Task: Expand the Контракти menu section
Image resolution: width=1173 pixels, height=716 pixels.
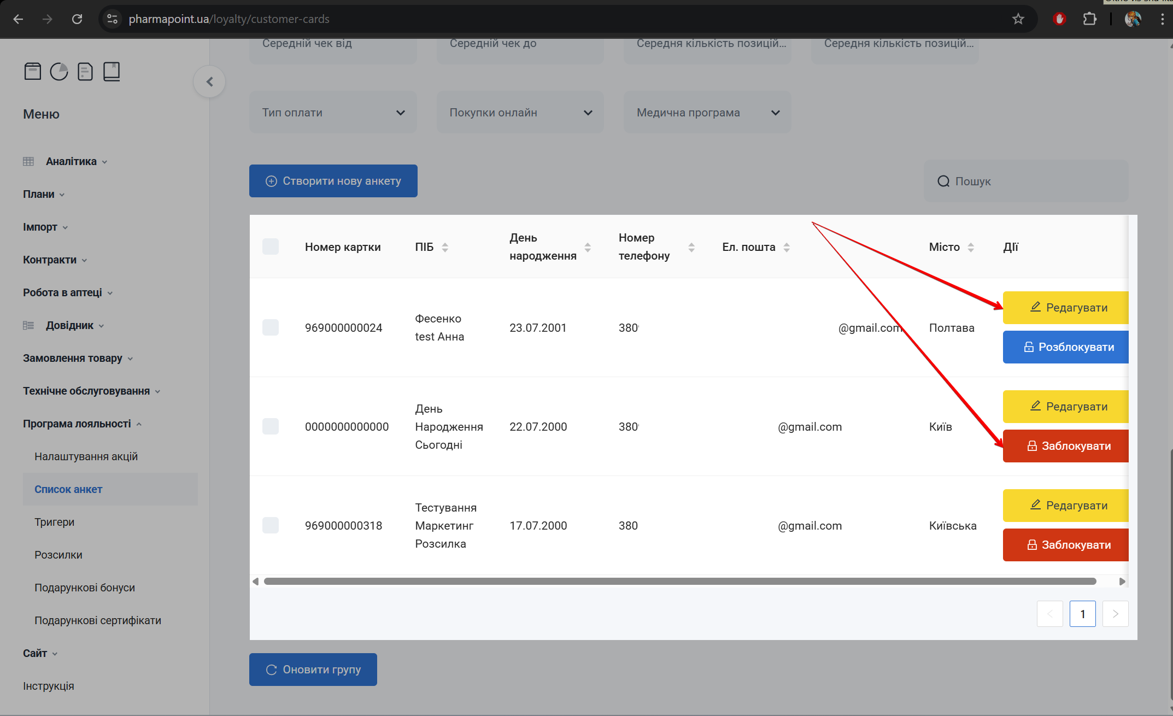Action: point(55,260)
